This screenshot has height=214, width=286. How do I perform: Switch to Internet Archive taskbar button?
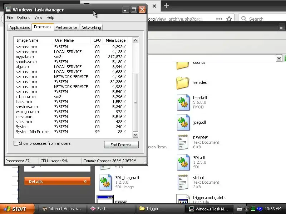tap(61, 209)
